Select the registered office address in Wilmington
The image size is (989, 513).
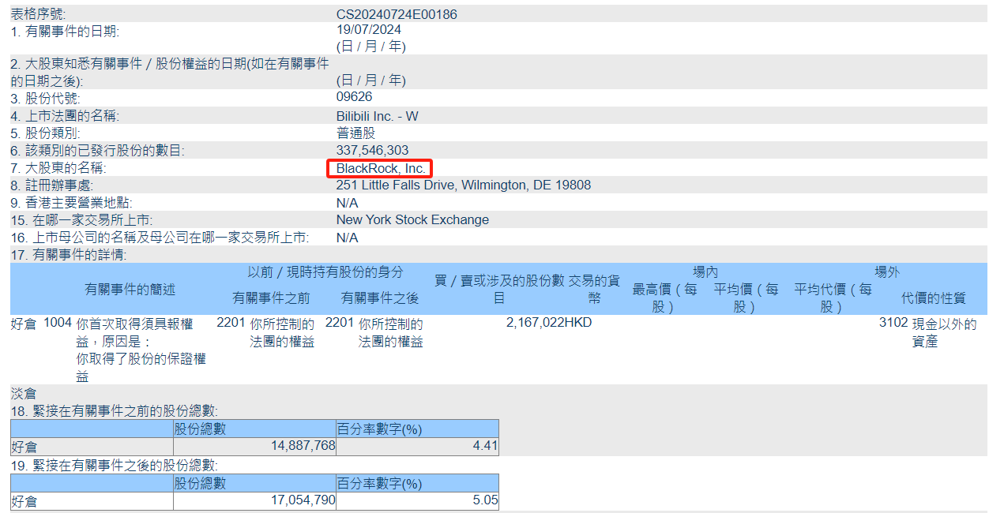[x=464, y=185]
